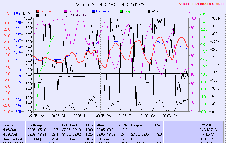This screenshot has width=226, height=143.
Task: Click the Regen column header in table
Action: click(137, 125)
